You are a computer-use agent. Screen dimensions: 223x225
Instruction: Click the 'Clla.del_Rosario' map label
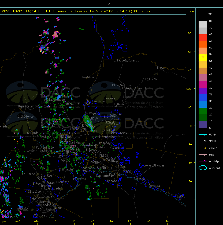click(x=126, y=60)
